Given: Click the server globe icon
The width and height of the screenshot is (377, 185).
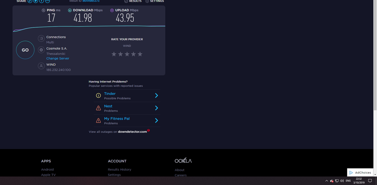Looking at the screenshot, I should [x=41, y=50].
